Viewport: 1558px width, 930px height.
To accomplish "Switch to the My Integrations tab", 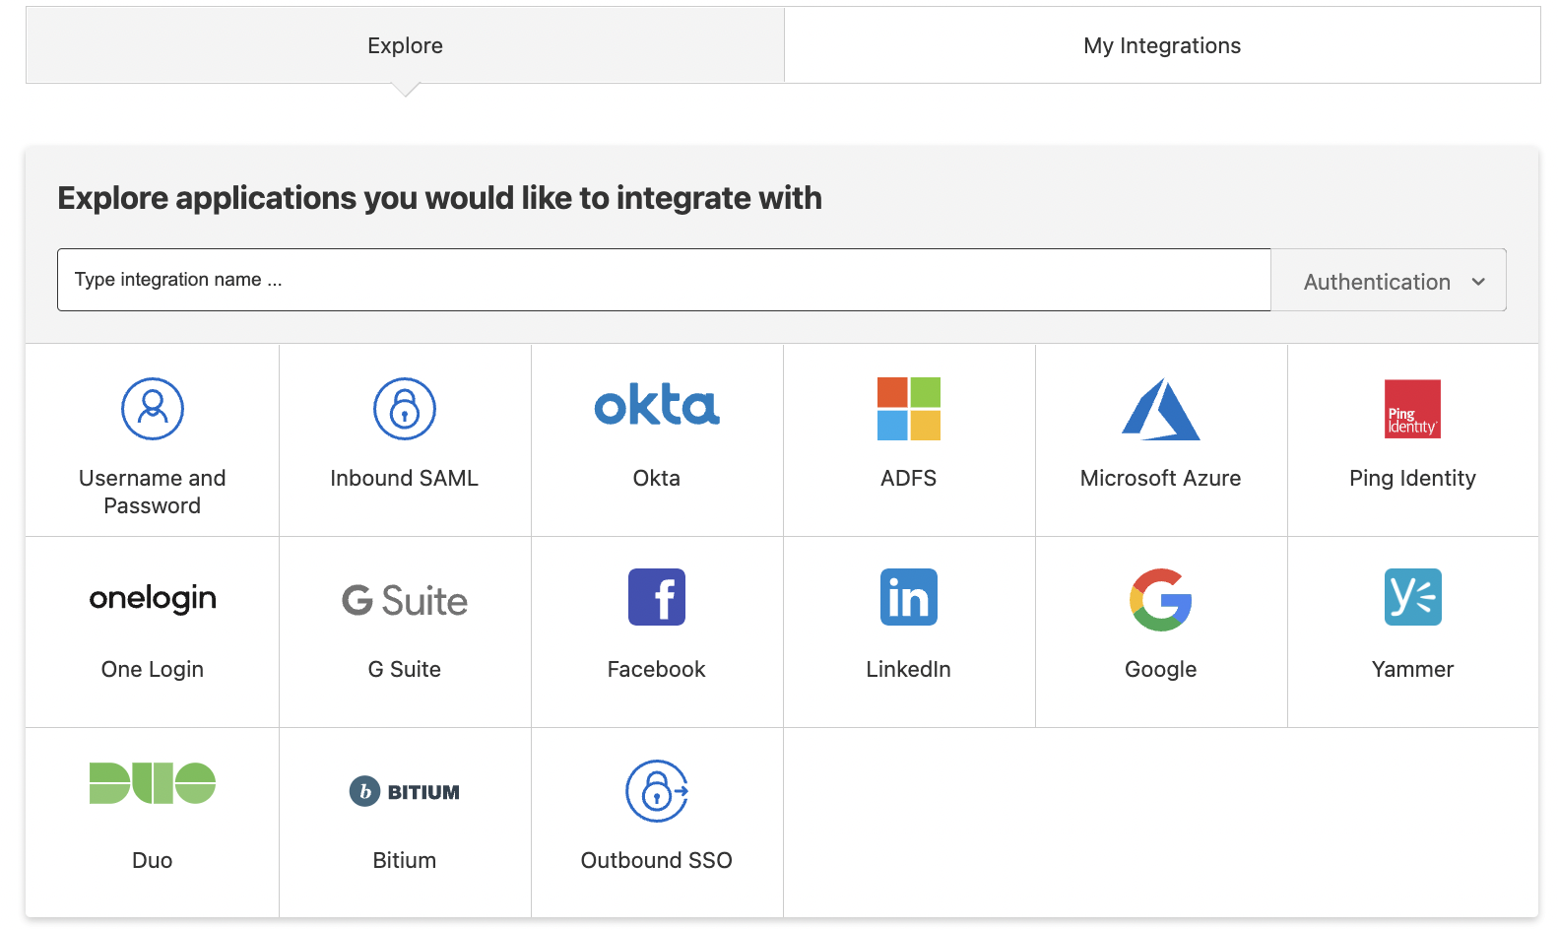I will [x=1162, y=45].
